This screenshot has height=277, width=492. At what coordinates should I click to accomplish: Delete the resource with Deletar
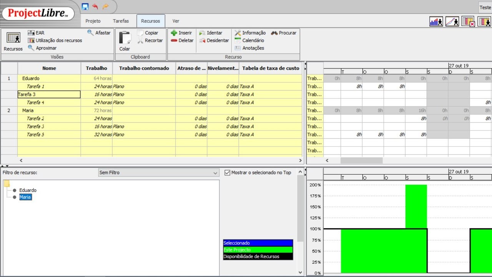pos(182,40)
